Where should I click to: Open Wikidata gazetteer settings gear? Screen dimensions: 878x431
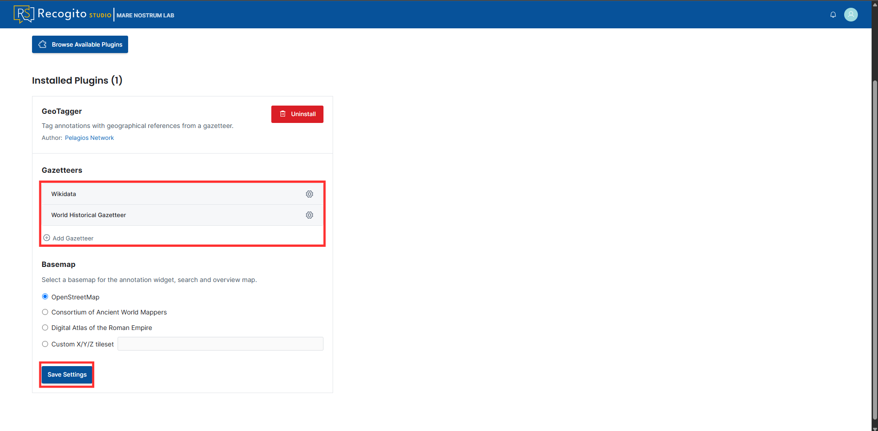pyautogui.click(x=310, y=194)
